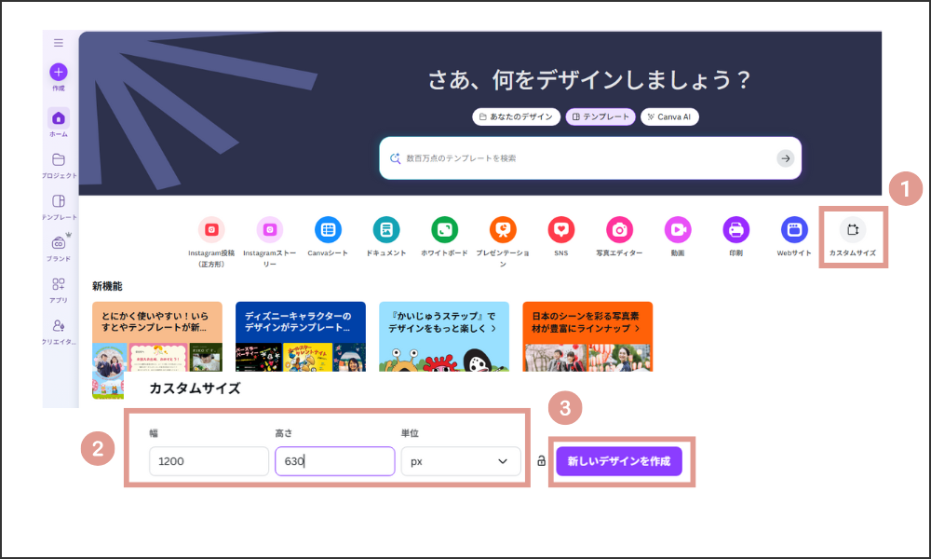931x559 pixels.
Task: Open the hamburger menu in sidebar
Action: pos(58,43)
